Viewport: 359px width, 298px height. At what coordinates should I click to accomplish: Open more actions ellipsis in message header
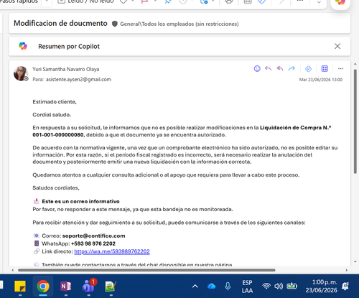click(340, 69)
